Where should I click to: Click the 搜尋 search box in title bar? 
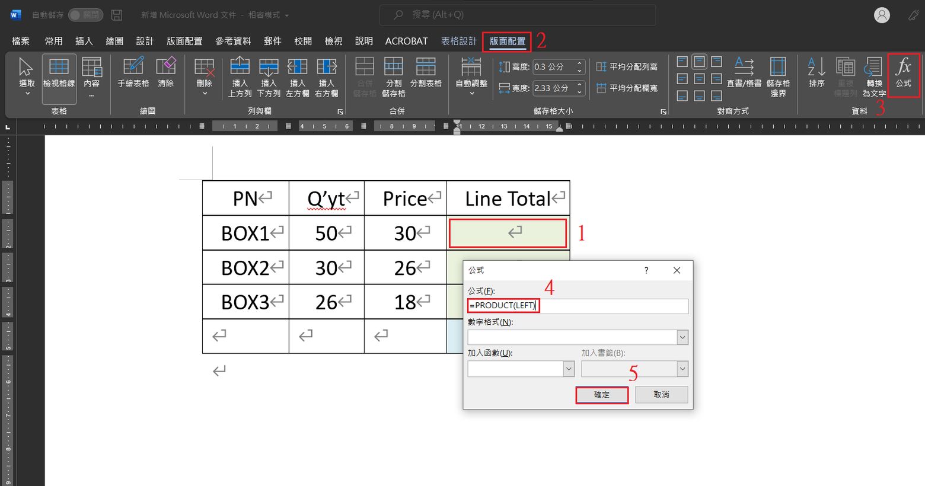click(518, 15)
